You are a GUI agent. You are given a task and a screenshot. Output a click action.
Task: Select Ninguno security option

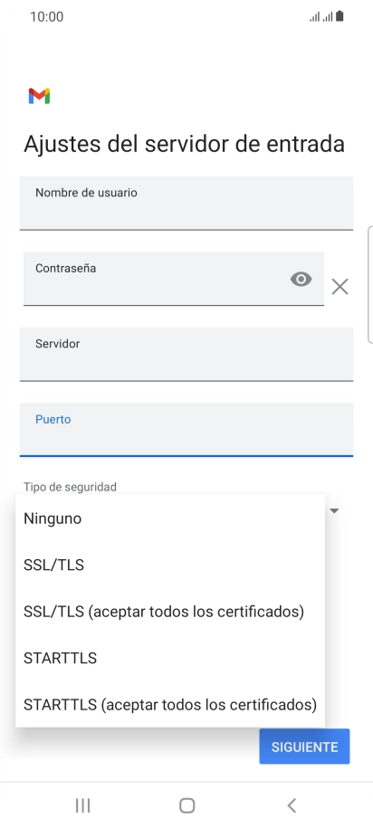click(x=170, y=519)
